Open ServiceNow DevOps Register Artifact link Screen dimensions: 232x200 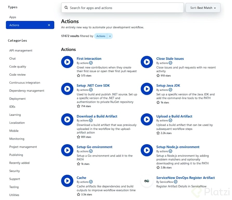click(185, 178)
